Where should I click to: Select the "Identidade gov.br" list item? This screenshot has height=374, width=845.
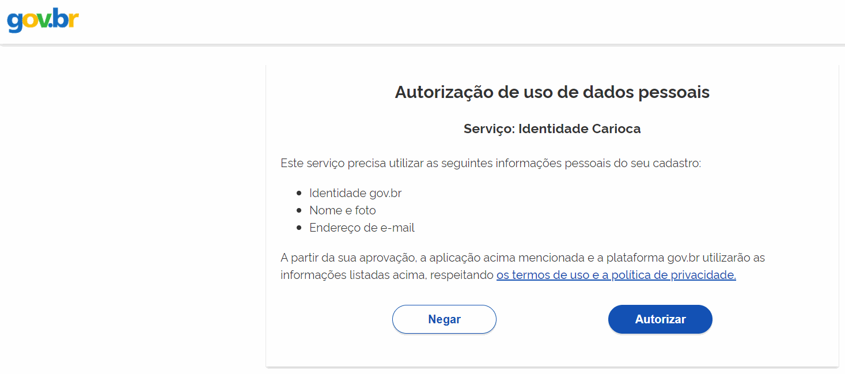pyautogui.click(x=355, y=194)
